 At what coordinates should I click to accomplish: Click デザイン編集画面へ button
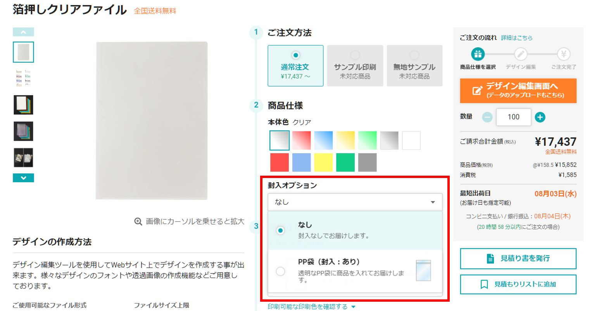coord(518,91)
